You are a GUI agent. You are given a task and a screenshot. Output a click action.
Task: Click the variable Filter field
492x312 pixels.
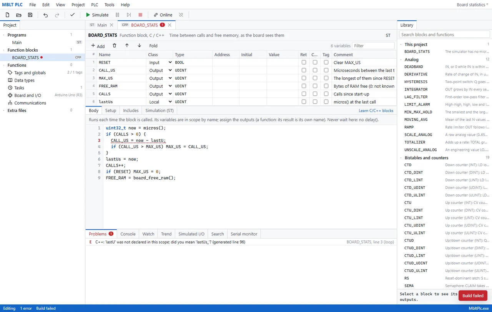(373, 46)
